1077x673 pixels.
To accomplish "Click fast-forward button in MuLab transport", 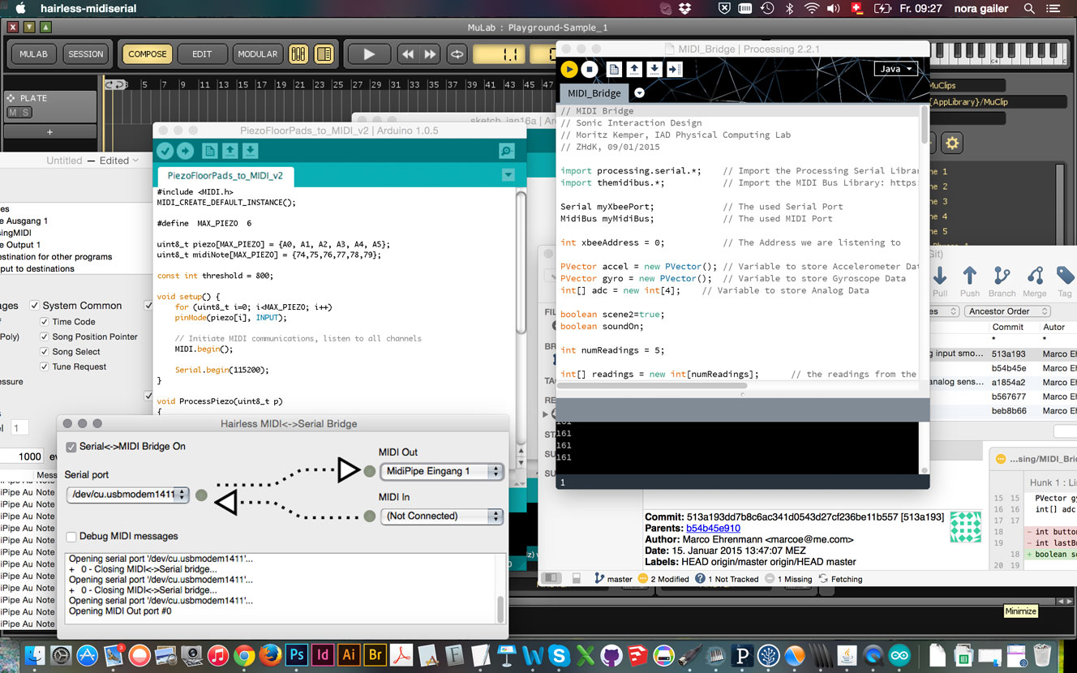I will click(x=430, y=54).
